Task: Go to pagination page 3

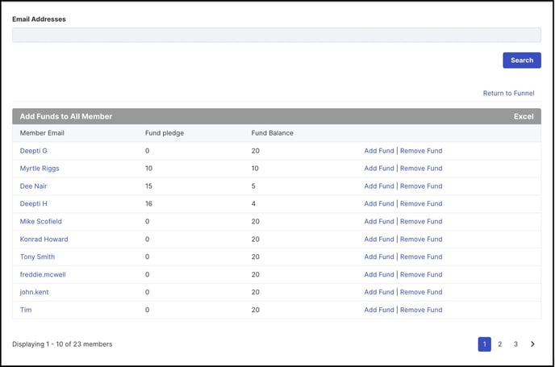Action: (515, 344)
